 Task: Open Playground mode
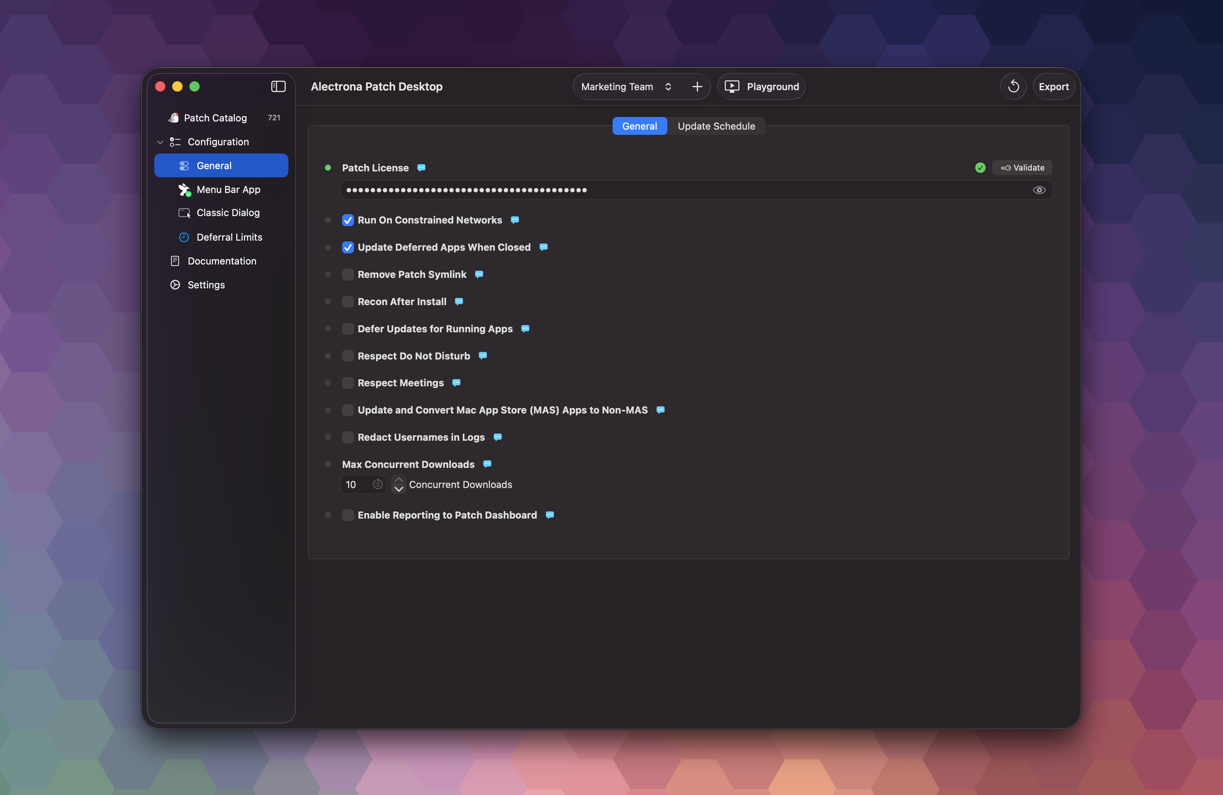[x=761, y=86]
